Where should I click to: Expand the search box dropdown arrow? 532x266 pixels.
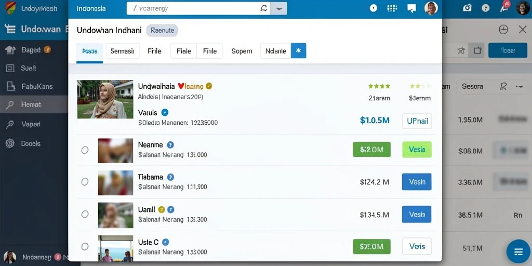pos(278,8)
